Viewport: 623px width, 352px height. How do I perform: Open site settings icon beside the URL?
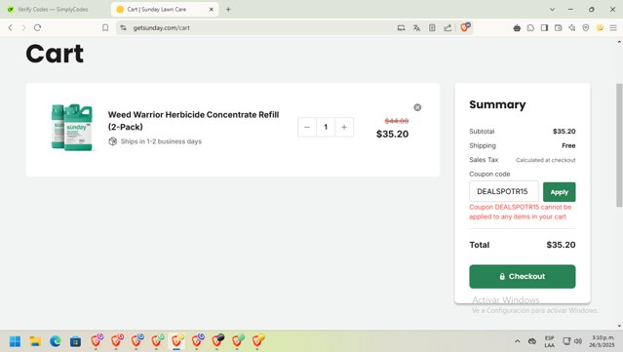click(x=124, y=28)
